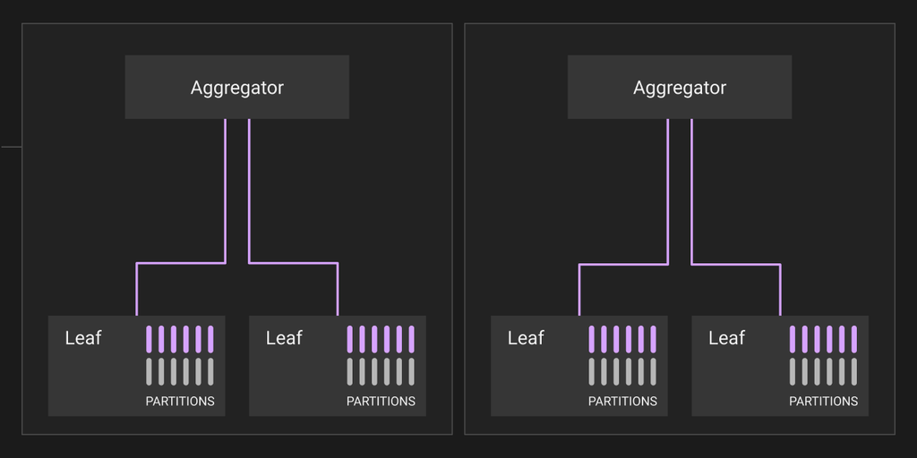Click purple partition bars in the third Leaf
This screenshot has width=917, height=458.
(622, 339)
